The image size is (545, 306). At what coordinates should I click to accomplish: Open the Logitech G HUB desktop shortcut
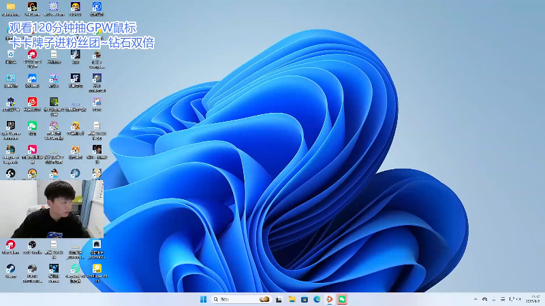11,173
